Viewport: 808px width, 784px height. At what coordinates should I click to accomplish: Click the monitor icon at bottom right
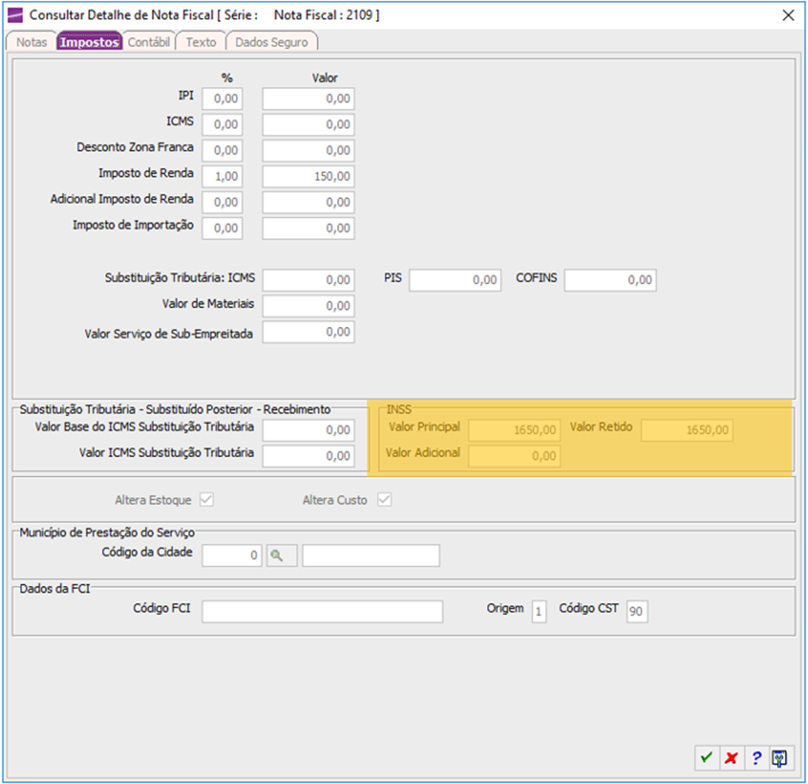779,758
